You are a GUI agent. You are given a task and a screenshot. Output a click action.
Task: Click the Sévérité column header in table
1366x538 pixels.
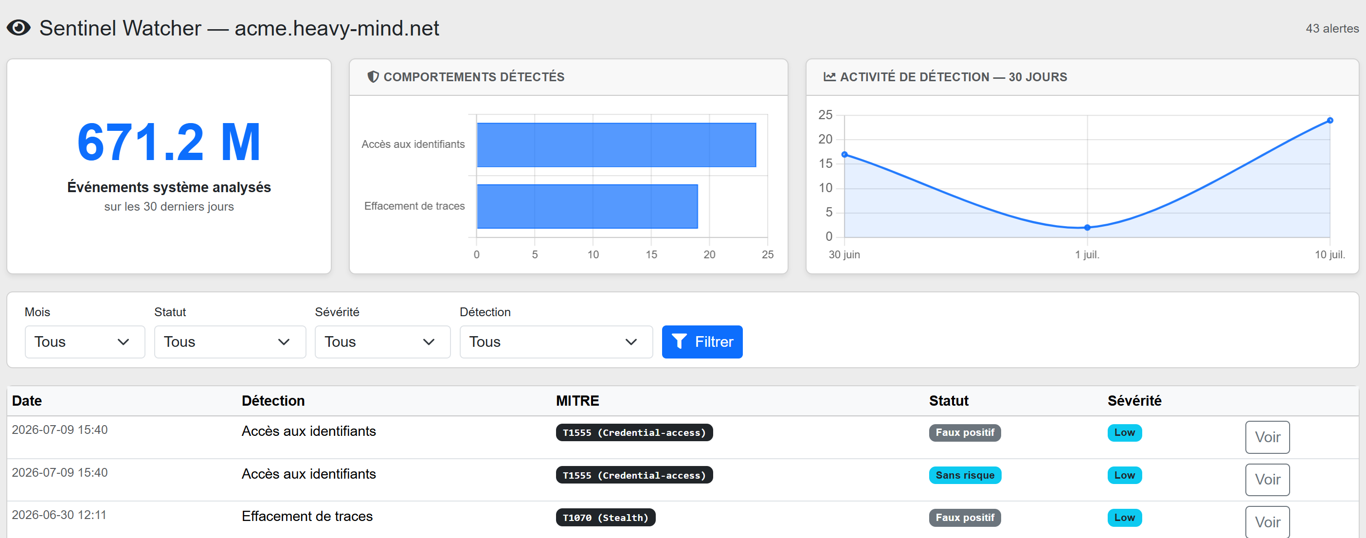click(1134, 401)
